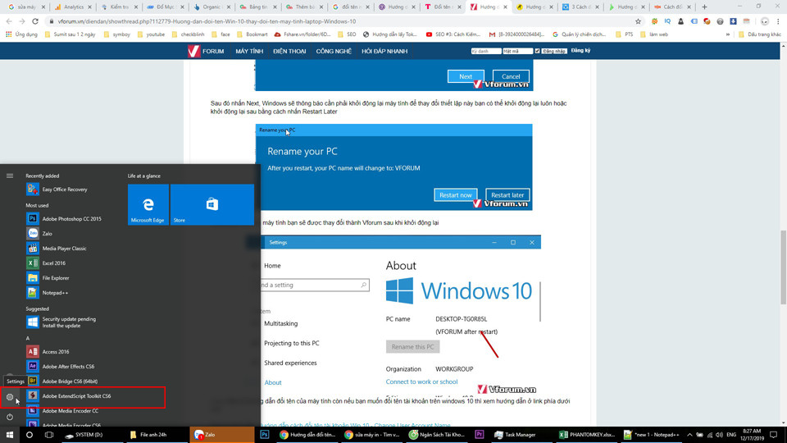Click into password Mật mã field
787x443 pixels.
point(517,51)
